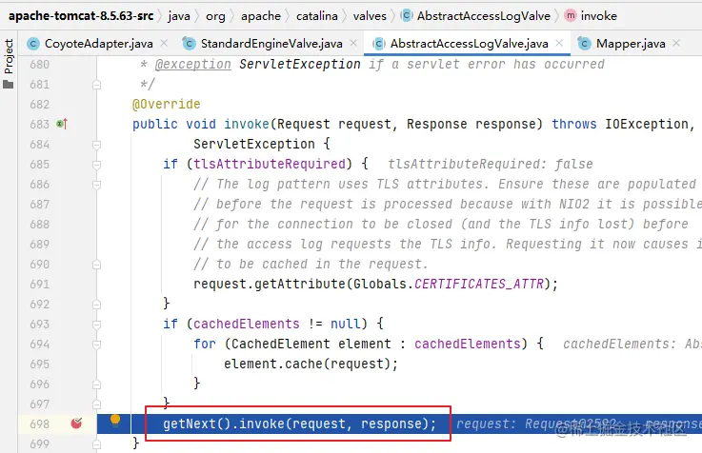Collapse the comment fold at line 681
Screen dimensions: 702x453
(96, 85)
